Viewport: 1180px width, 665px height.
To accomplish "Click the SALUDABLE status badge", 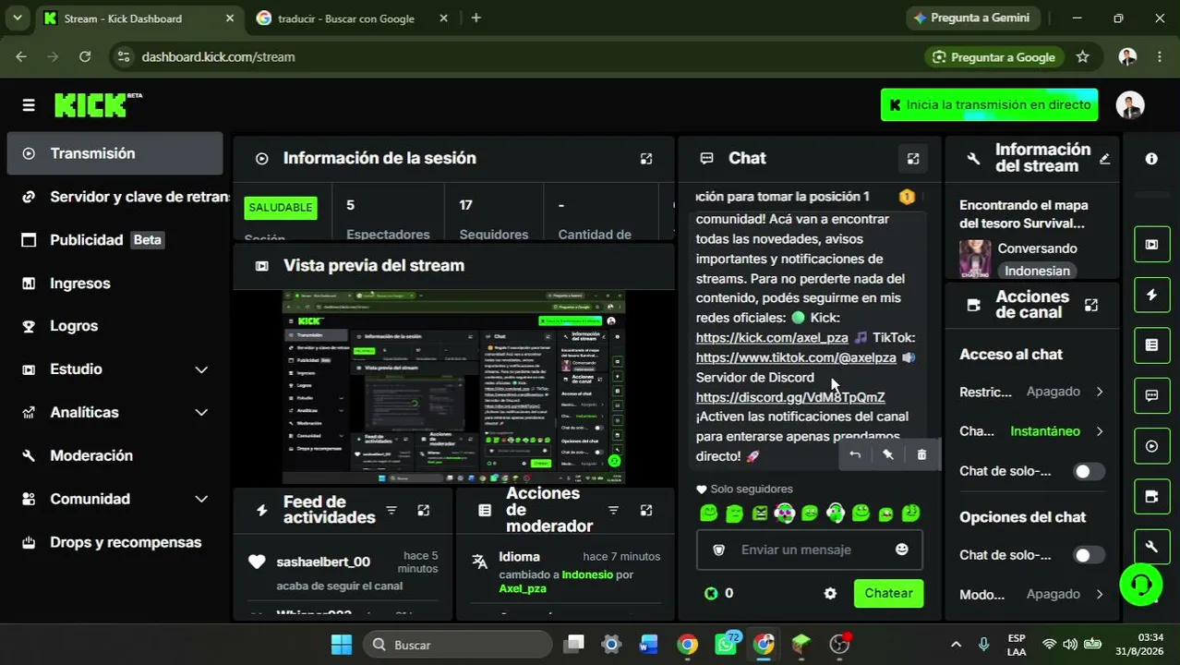I will click(280, 208).
